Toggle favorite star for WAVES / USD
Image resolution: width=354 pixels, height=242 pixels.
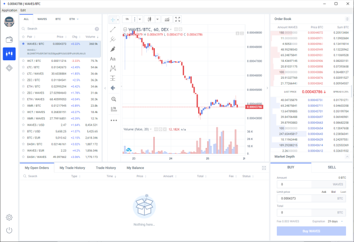coord(23,125)
